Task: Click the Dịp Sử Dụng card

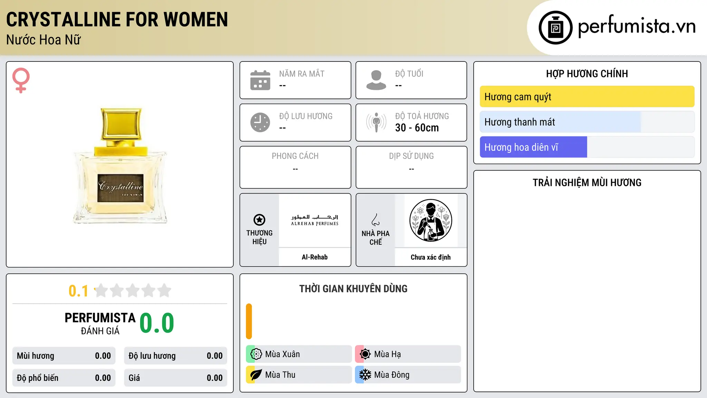Action: [411, 167]
